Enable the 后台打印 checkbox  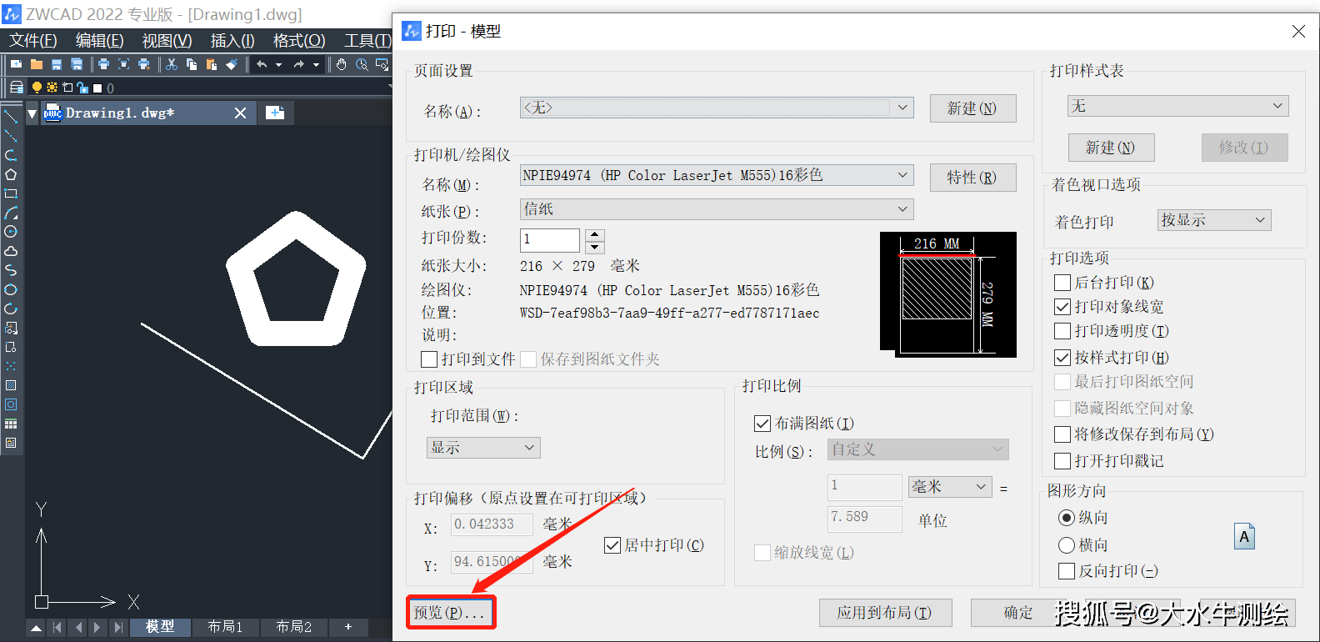pyautogui.click(x=1062, y=283)
